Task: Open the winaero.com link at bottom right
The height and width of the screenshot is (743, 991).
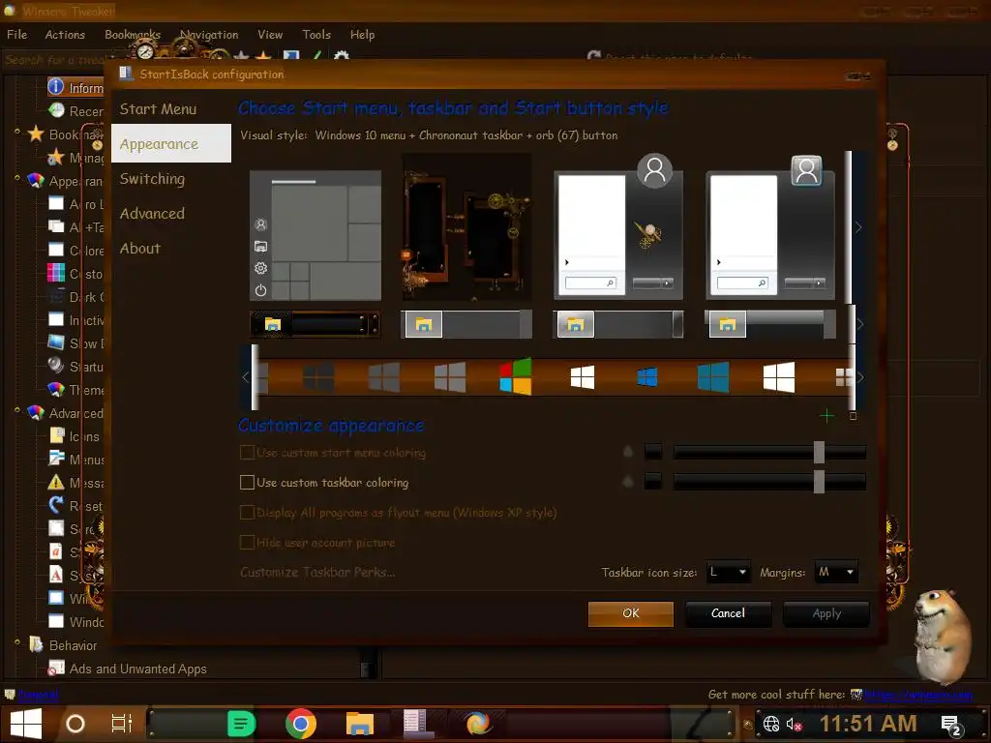Action: pyautogui.click(x=918, y=695)
